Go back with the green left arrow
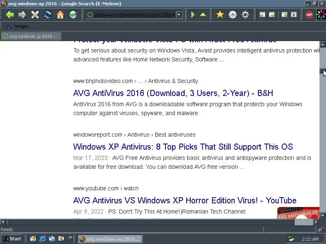This screenshot has width=326, height=244. [x=9, y=15]
